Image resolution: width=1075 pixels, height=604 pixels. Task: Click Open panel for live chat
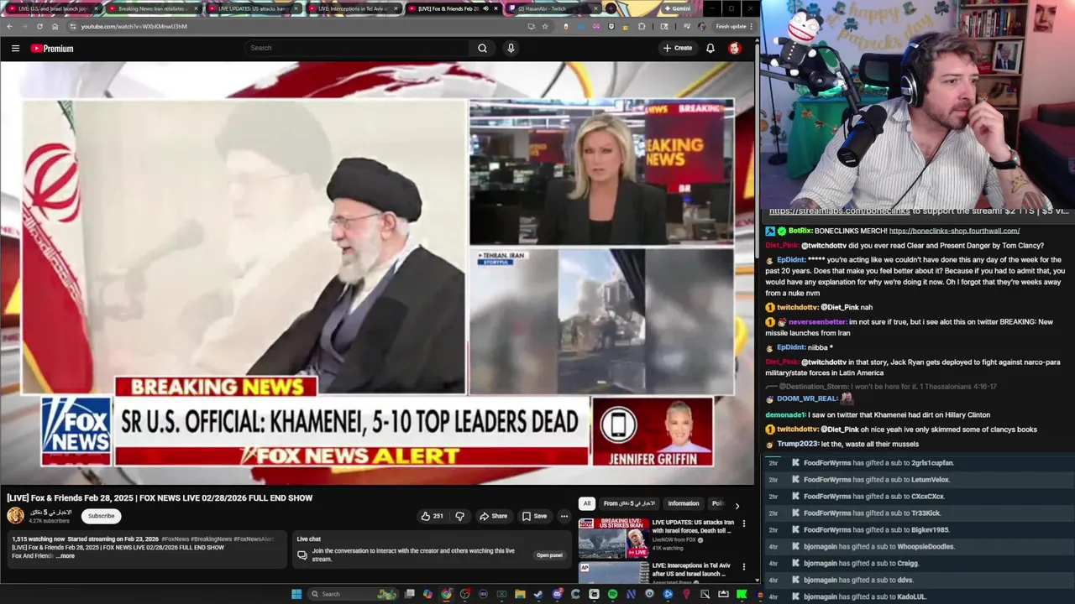pyautogui.click(x=549, y=555)
